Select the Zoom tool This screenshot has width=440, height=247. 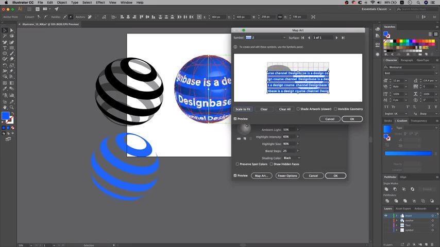click(12, 107)
